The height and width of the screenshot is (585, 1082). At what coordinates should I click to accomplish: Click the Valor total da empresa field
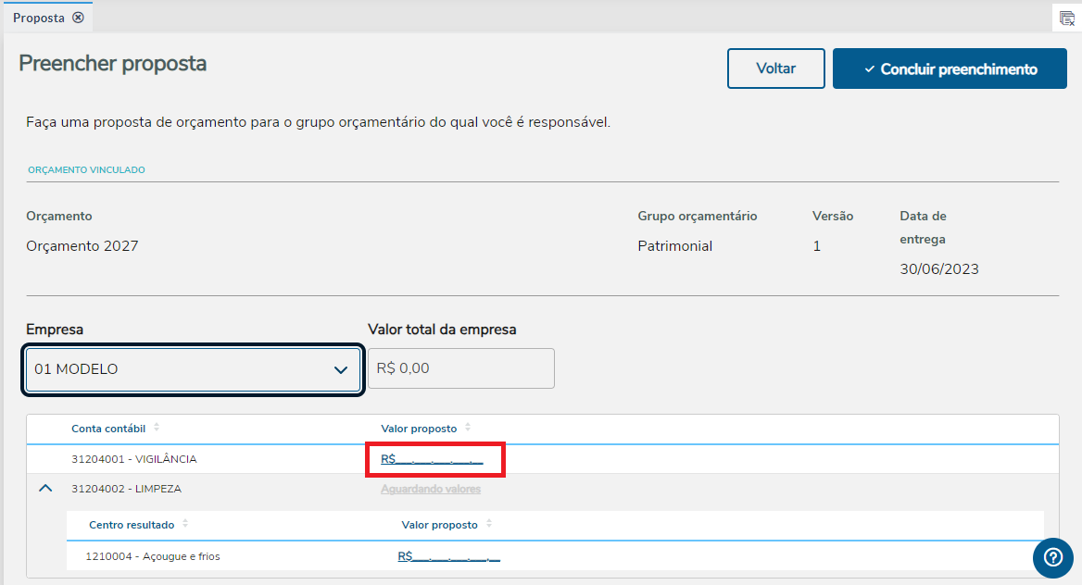pyautogui.click(x=461, y=368)
